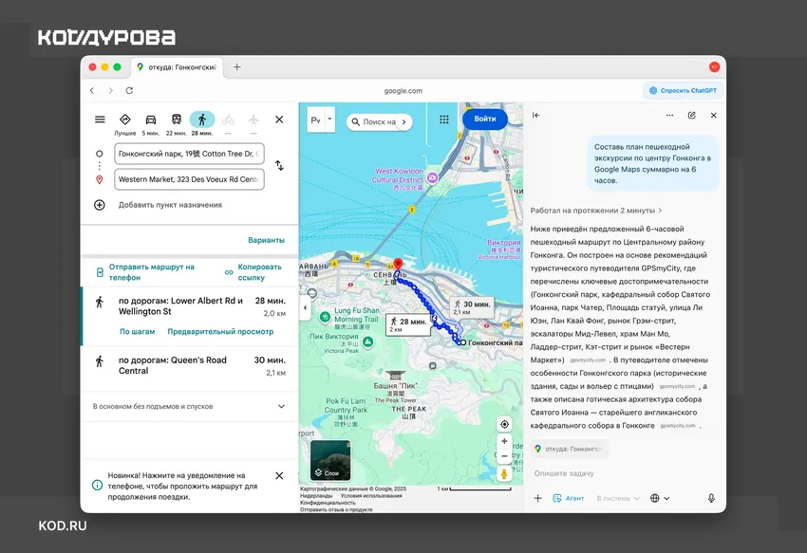This screenshot has height=553, width=807.
Task: Click Спросить ChatGPT button
Action: [x=683, y=90]
